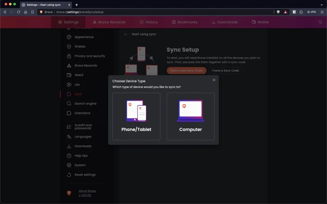327x204 pixels.
Task: Click Brave Rewards triangle icon in address bar
Action: (285, 12)
